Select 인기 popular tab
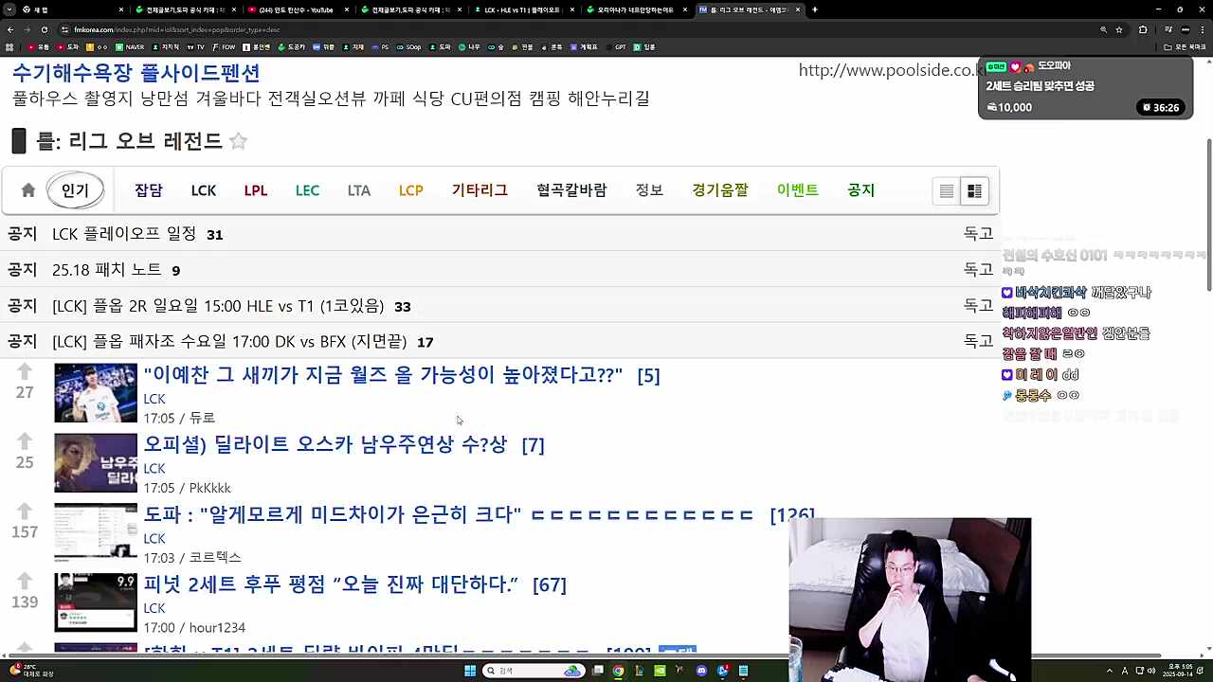The height and width of the screenshot is (682, 1213). [75, 190]
